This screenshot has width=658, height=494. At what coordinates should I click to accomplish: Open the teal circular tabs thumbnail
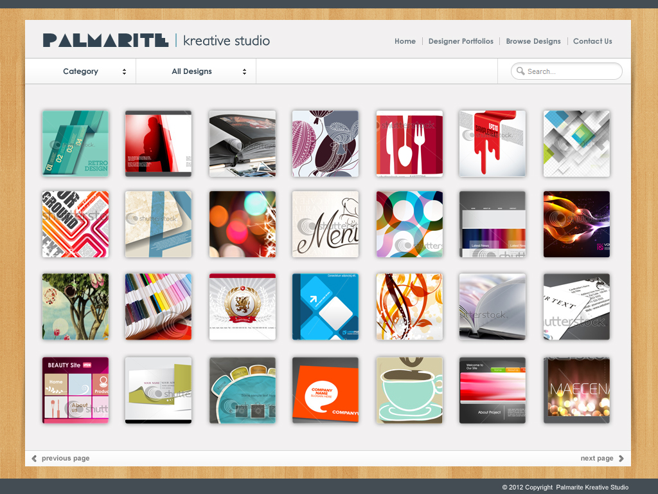click(242, 390)
